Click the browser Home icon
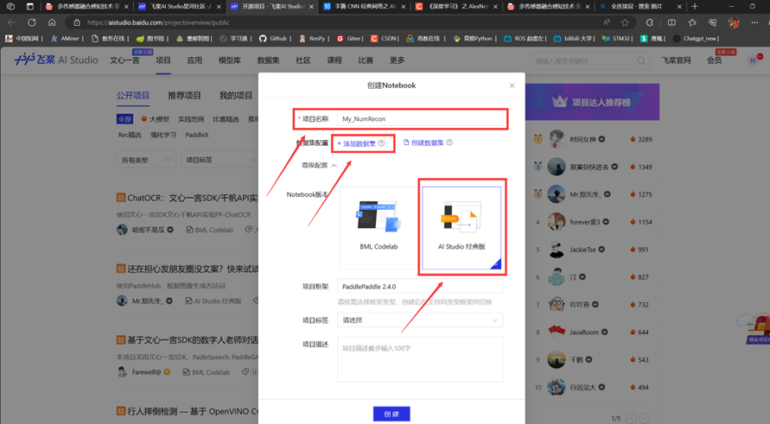The width and height of the screenshot is (770, 424). pyautogui.click(x=52, y=22)
